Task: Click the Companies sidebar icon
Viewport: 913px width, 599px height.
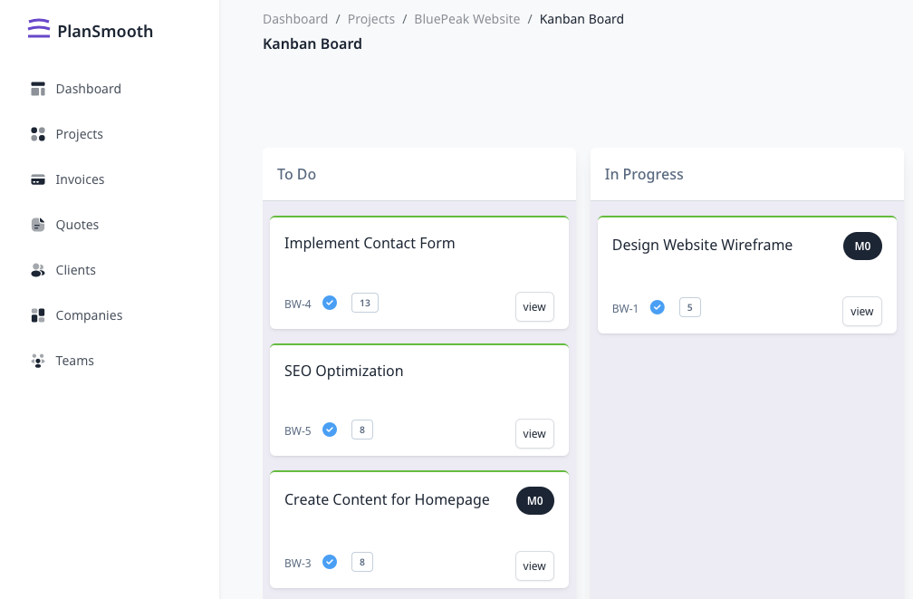Action: pyautogui.click(x=38, y=315)
